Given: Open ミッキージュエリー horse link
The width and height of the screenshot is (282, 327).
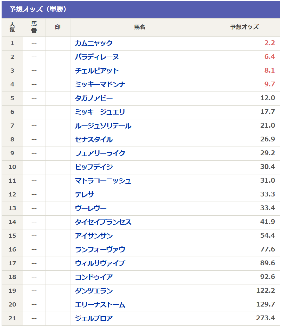Looking at the screenshot, I should pos(103,112).
